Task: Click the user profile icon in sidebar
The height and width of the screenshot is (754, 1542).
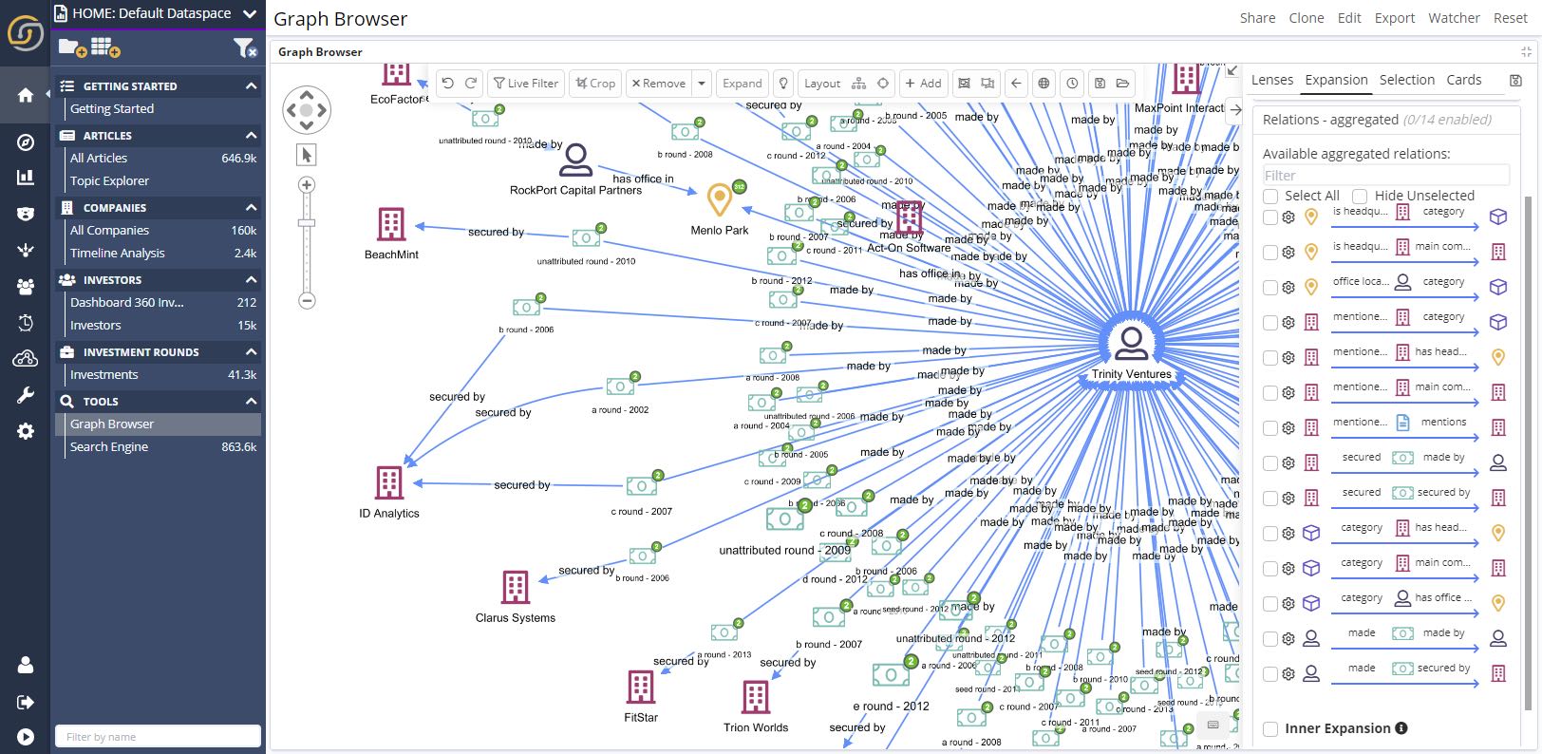Action: 26,665
